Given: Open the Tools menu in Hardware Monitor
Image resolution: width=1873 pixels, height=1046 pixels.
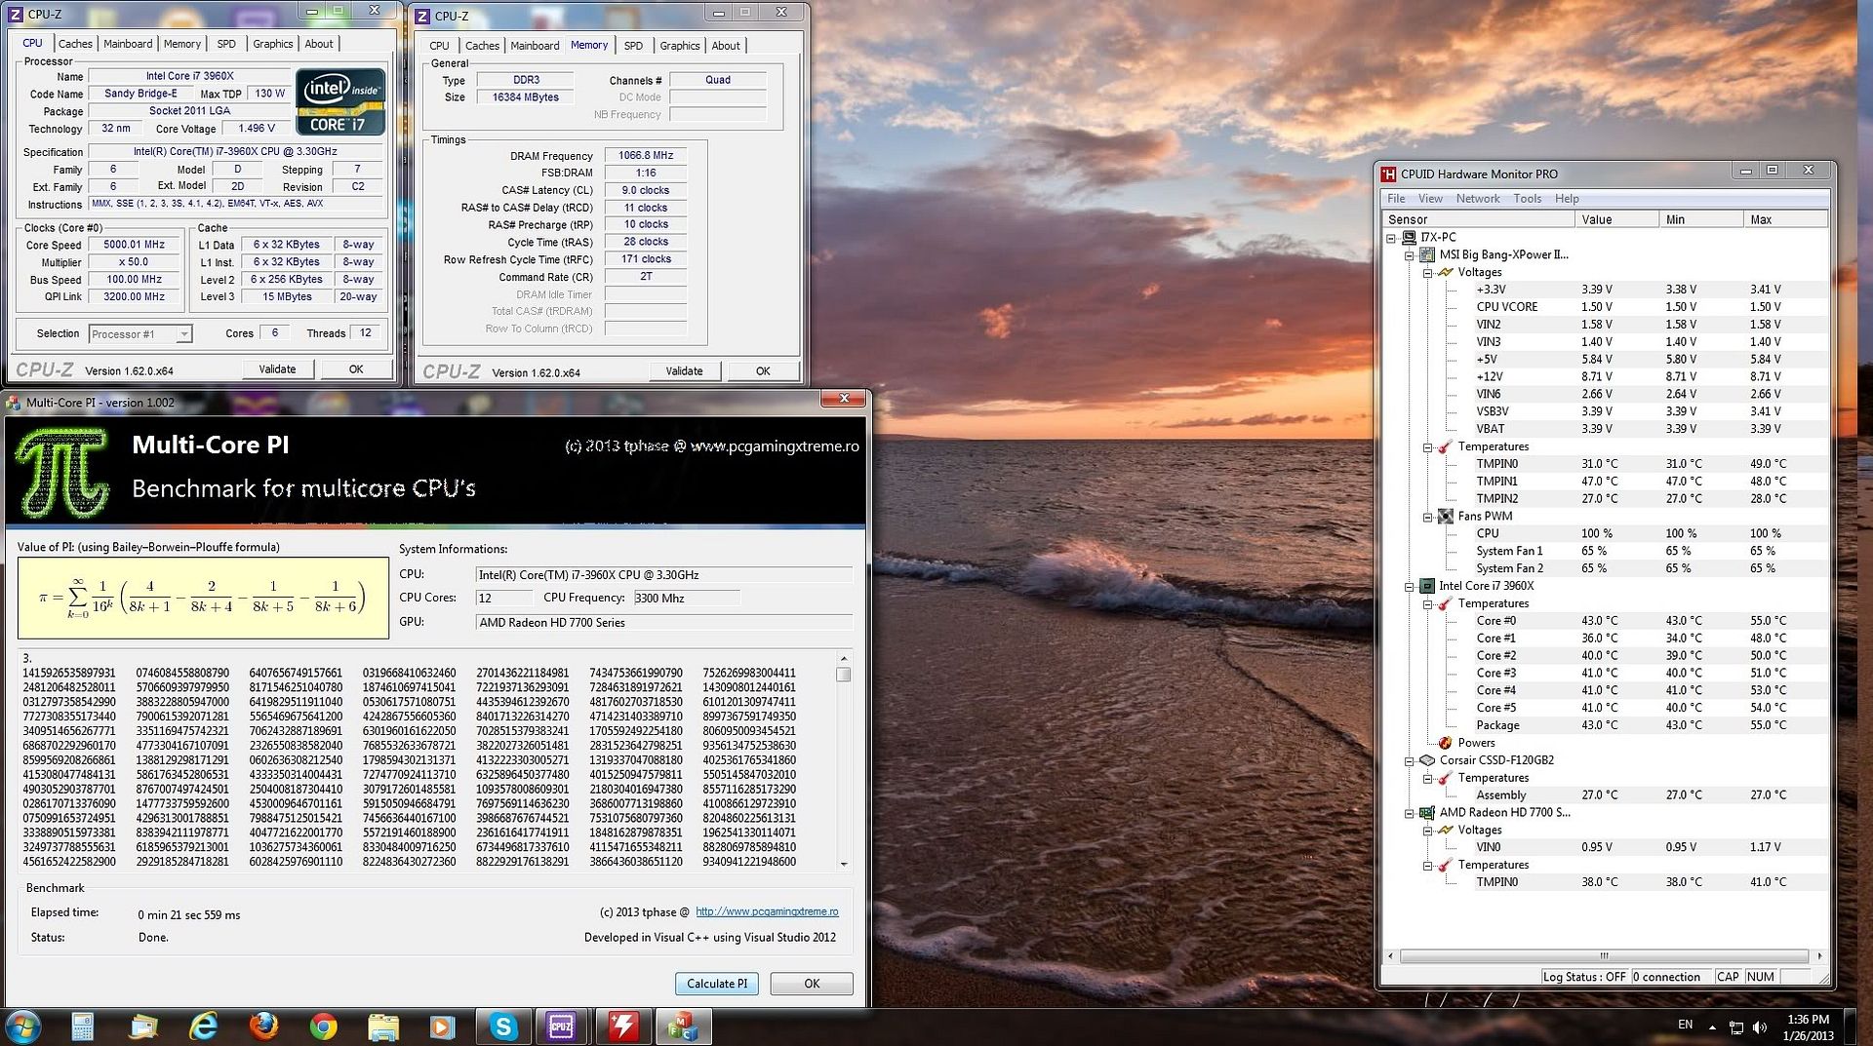Looking at the screenshot, I should click(x=1527, y=199).
